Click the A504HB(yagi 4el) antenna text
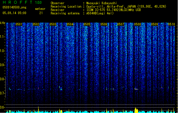 point(100,13)
